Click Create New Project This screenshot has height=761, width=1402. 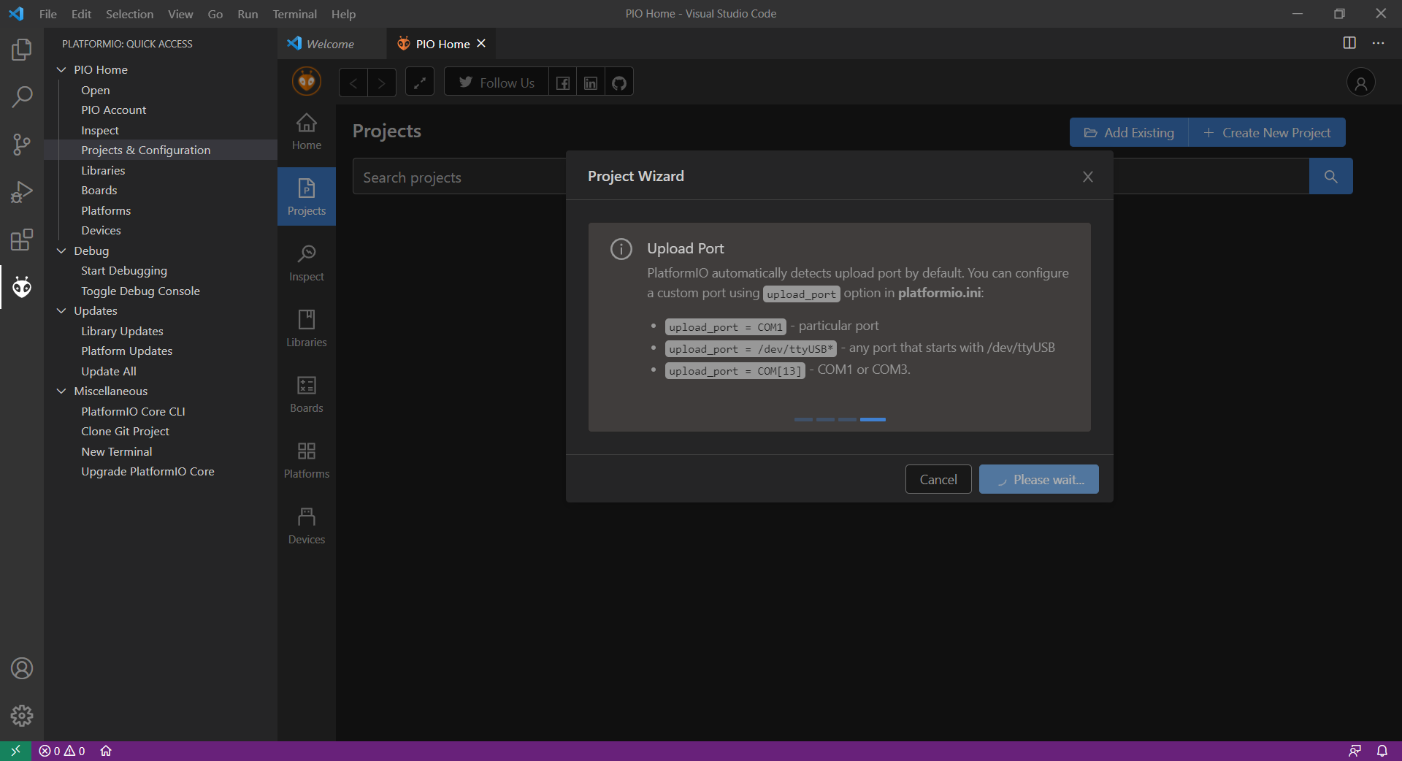[x=1268, y=132]
